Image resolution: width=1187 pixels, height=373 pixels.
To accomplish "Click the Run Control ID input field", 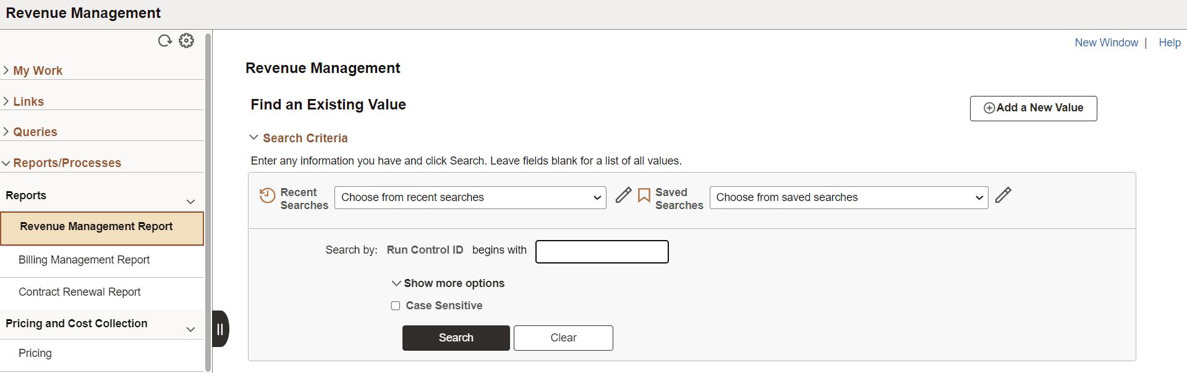I will click(x=602, y=252).
